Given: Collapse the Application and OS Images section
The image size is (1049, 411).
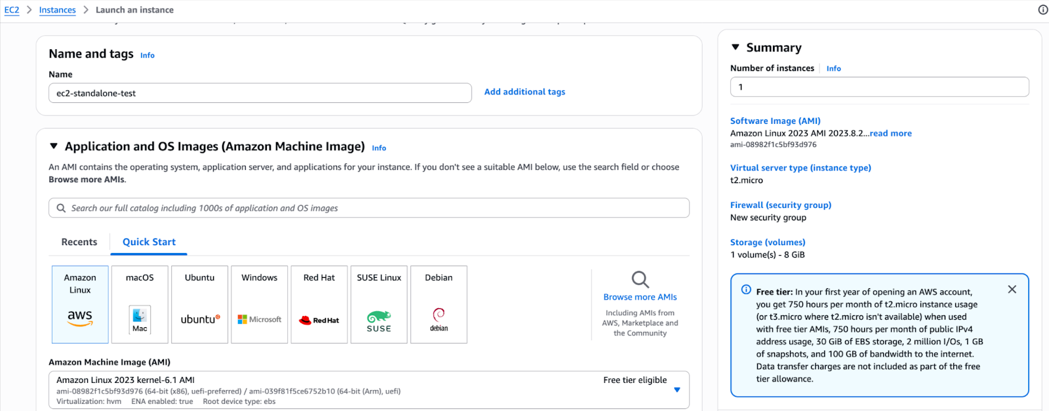Looking at the screenshot, I should coord(54,146).
